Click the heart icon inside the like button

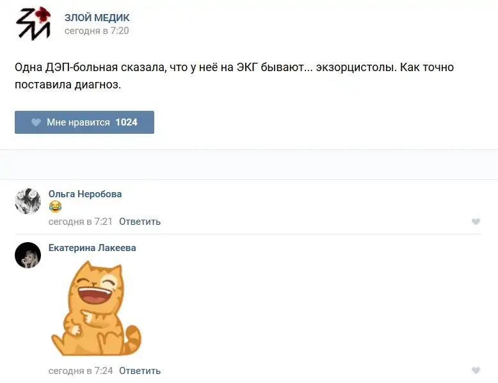[x=36, y=122]
